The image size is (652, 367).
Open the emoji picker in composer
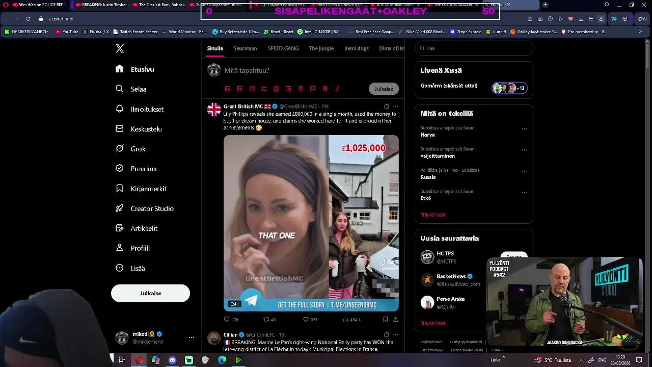(x=276, y=89)
